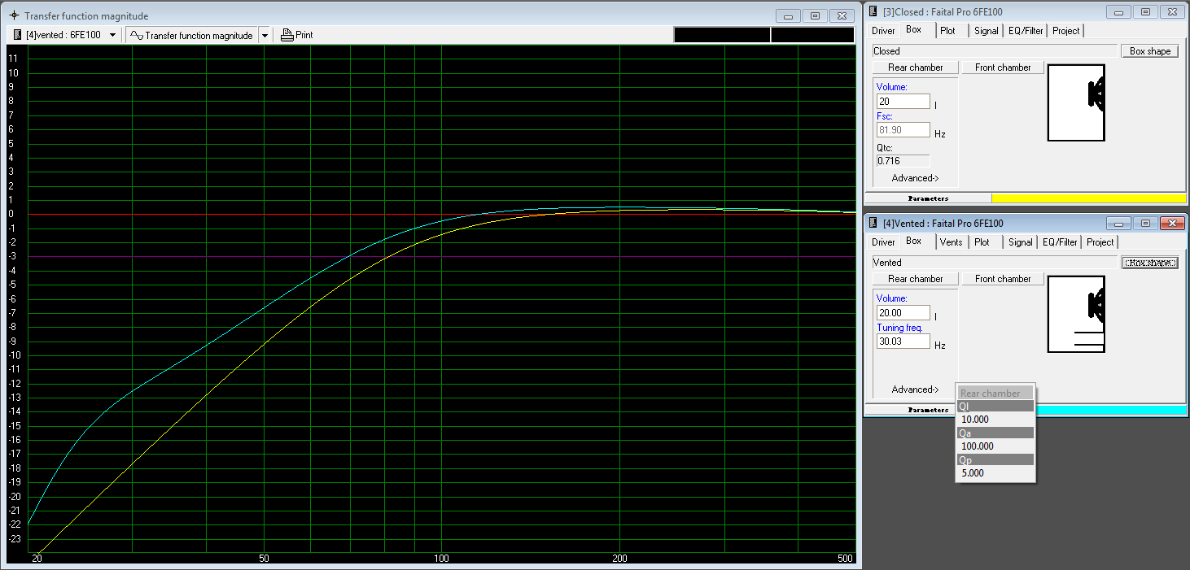Click the closed box speaker diagram
The image size is (1190, 570).
[x=1074, y=103]
